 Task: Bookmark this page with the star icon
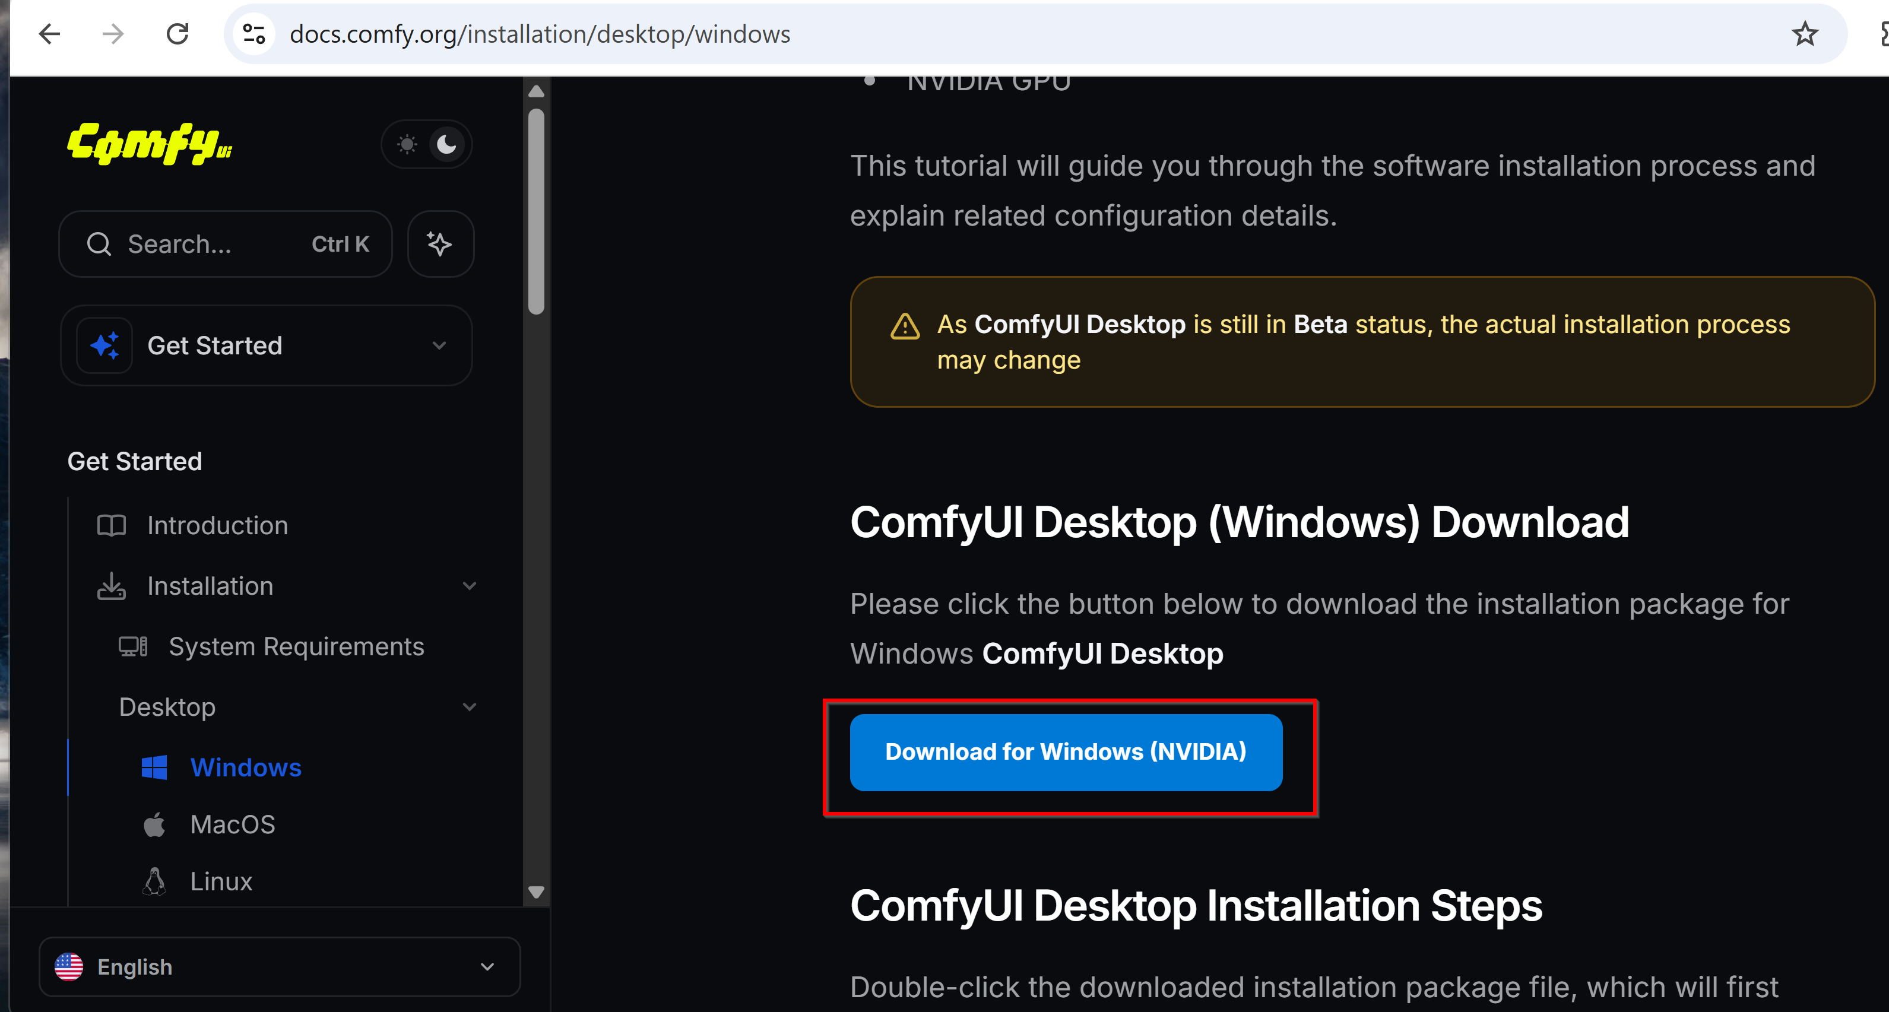(1805, 34)
